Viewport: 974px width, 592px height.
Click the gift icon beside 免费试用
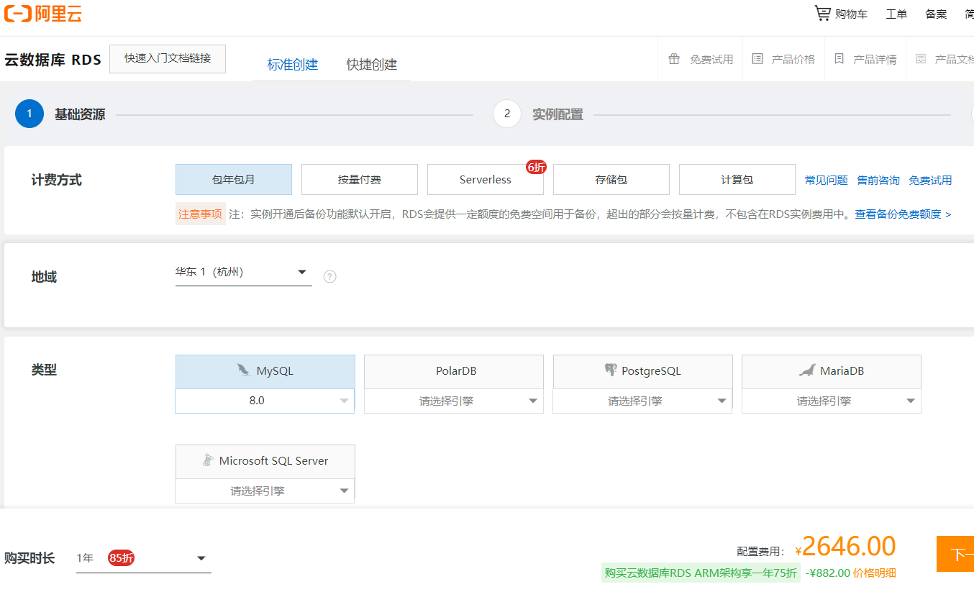[x=674, y=59]
